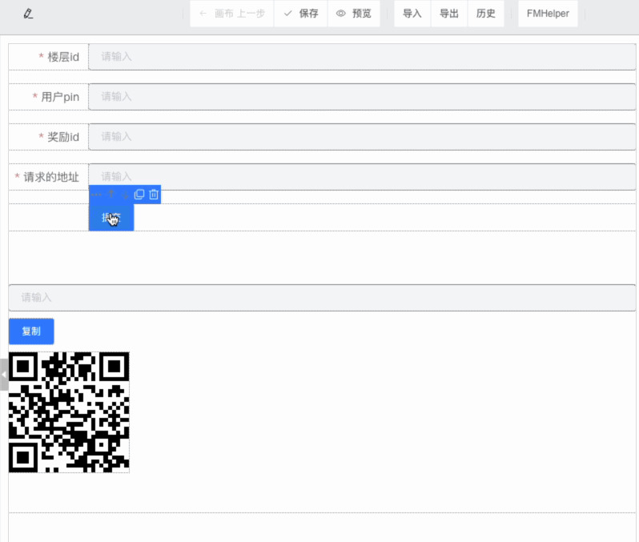639x542 pixels.
Task: Focus the wide input above 复制 button
Action: (x=322, y=298)
